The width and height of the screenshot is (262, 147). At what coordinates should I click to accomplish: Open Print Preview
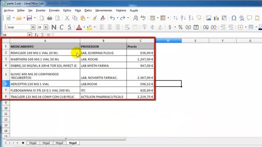pos(57,18)
